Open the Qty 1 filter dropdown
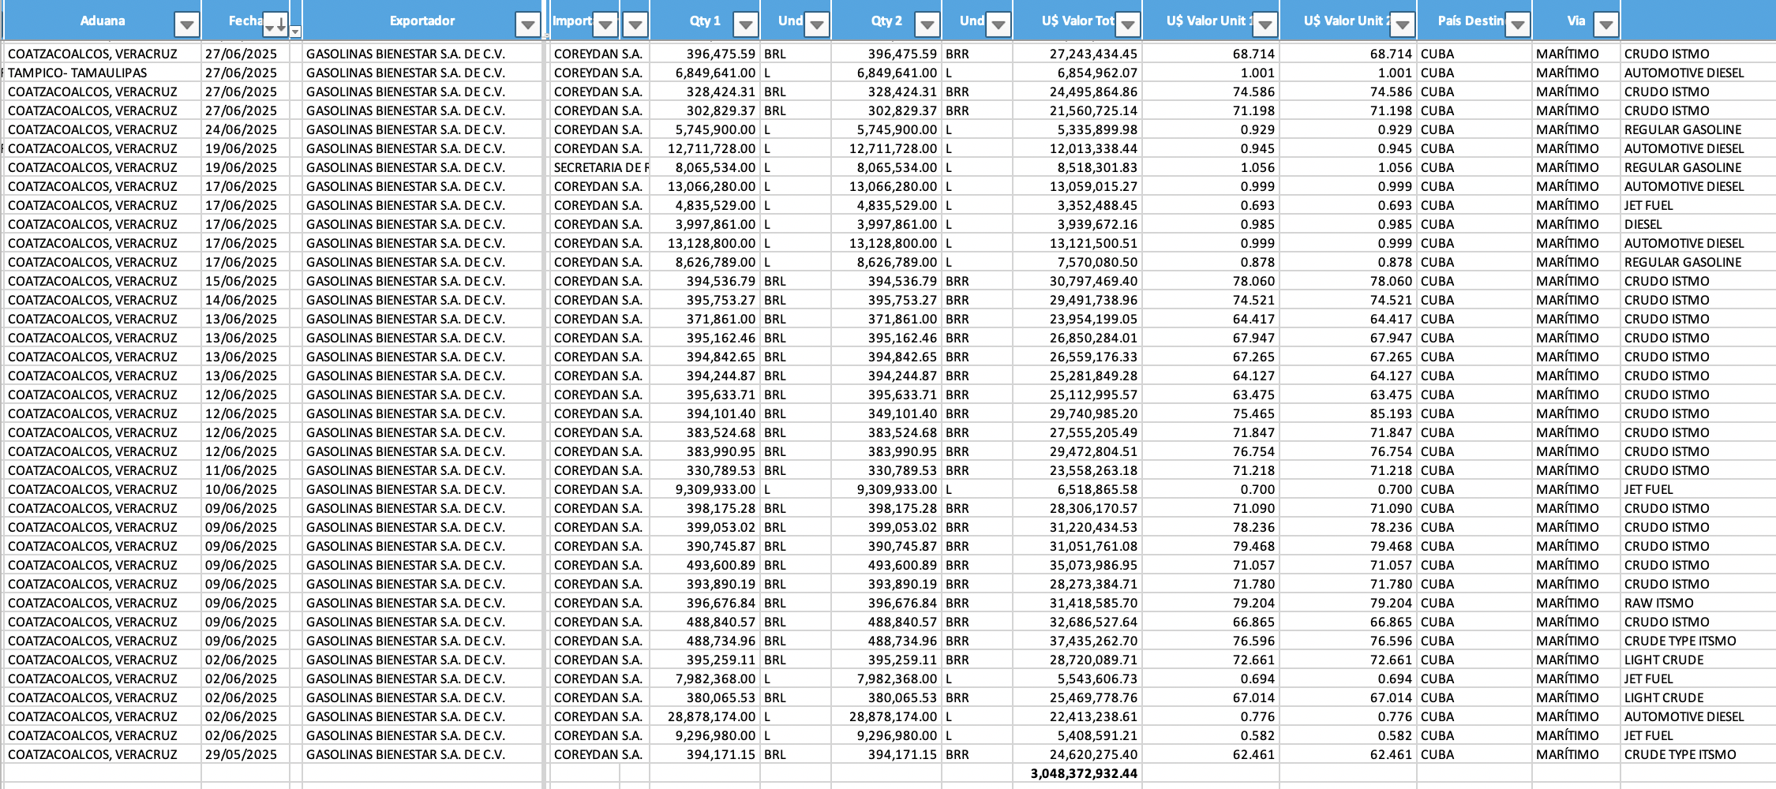The image size is (1776, 789). 745,25
